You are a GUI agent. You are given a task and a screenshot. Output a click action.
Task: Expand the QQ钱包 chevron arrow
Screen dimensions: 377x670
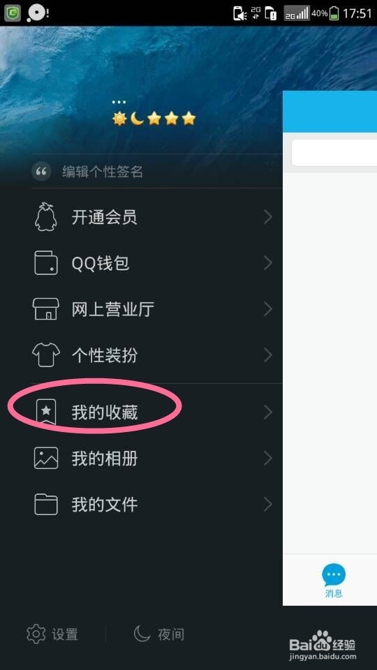point(268,263)
